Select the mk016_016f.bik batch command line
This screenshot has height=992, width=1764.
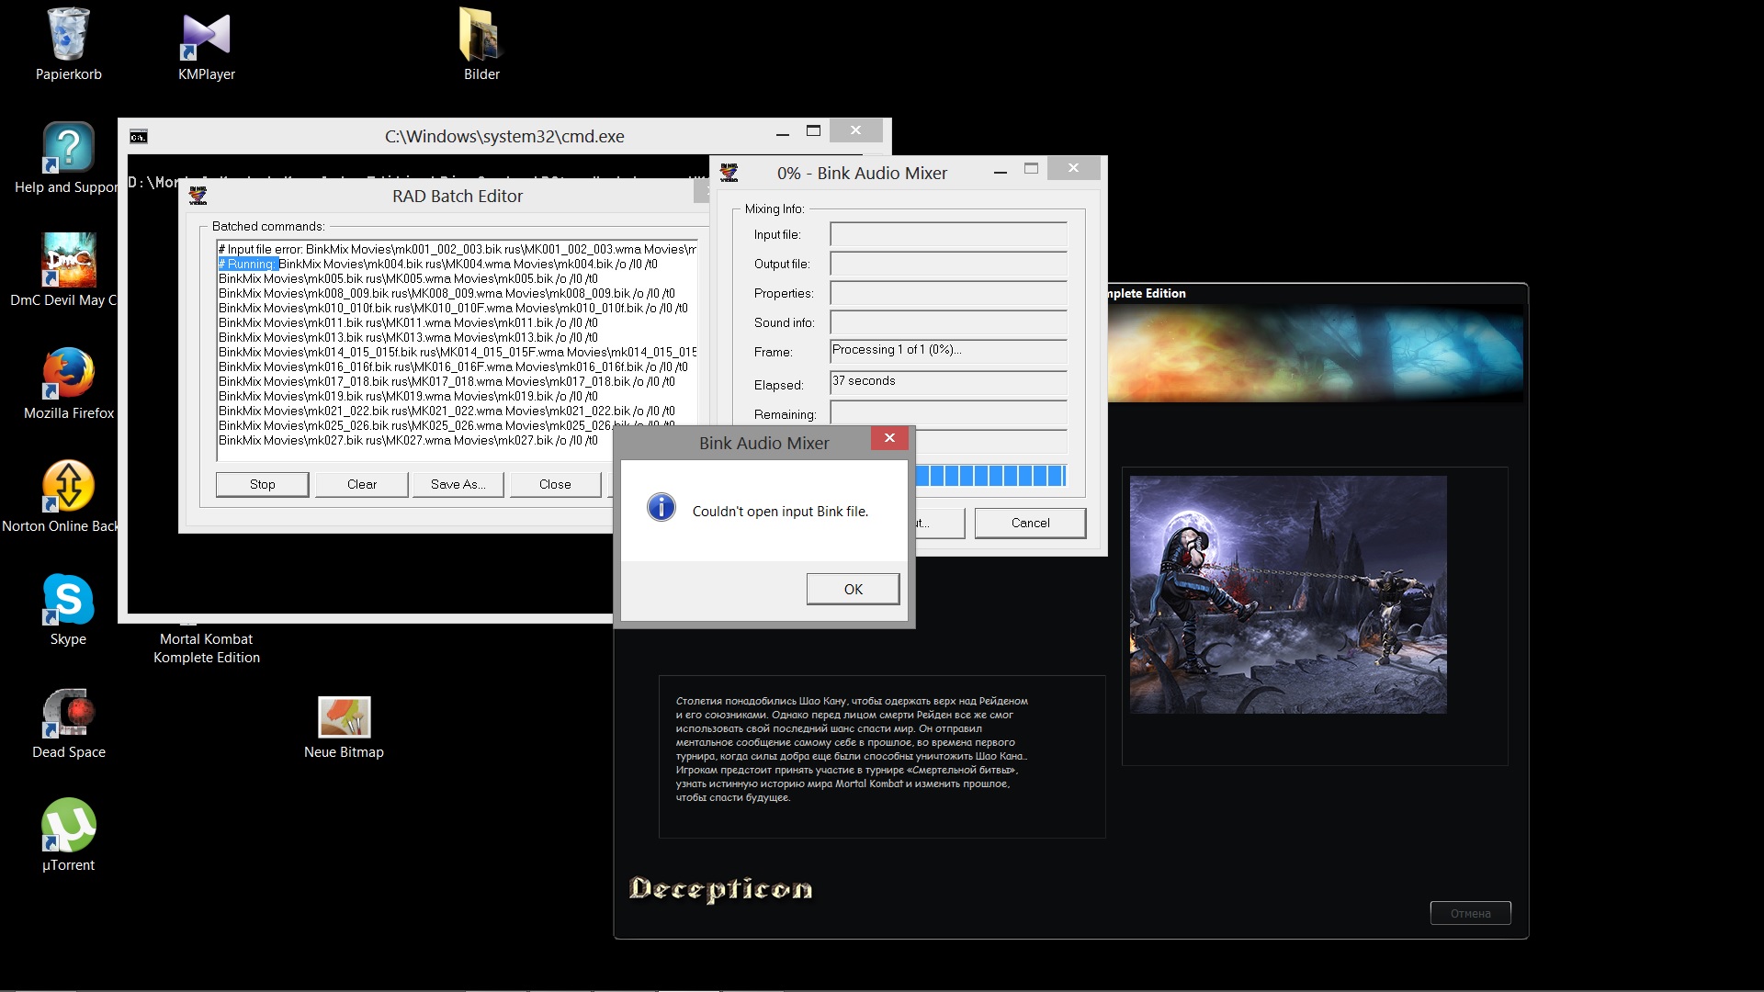coord(453,366)
